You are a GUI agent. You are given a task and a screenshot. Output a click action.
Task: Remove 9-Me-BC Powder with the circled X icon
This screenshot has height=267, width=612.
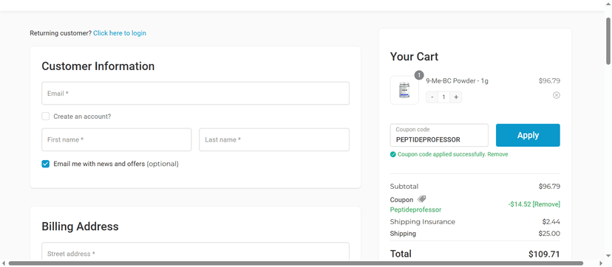[x=556, y=95]
